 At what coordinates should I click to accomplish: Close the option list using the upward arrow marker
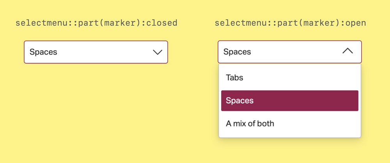pyautogui.click(x=347, y=51)
